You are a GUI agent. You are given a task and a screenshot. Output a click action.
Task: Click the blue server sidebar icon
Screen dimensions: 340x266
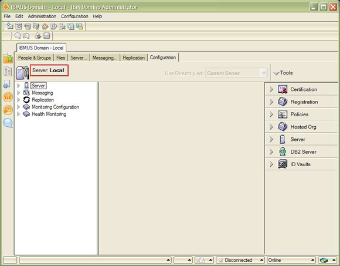tap(7, 84)
